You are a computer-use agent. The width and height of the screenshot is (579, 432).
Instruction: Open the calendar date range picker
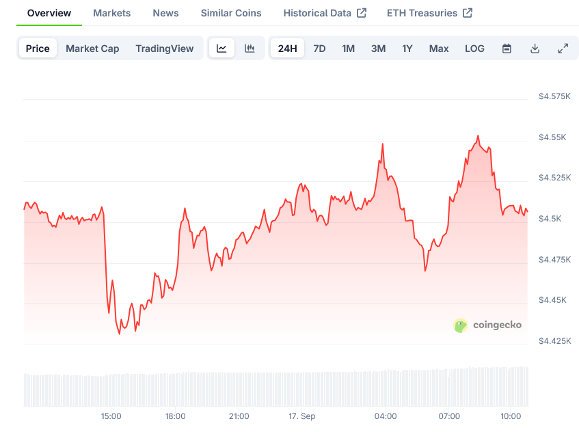(x=507, y=49)
